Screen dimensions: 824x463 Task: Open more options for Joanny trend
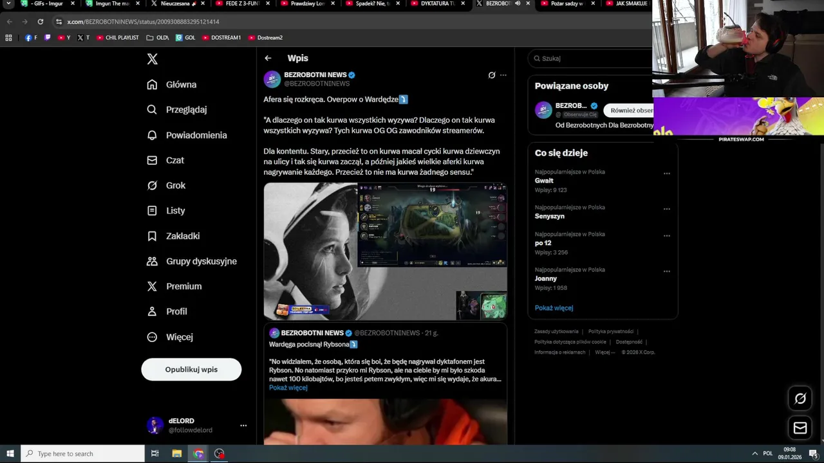click(667, 271)
